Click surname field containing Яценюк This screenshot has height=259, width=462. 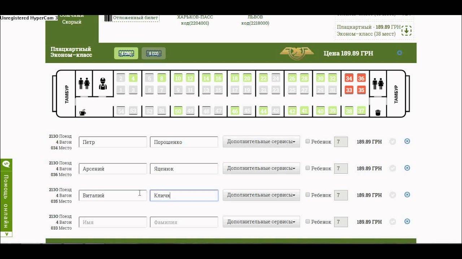click(x=184, y=168)
